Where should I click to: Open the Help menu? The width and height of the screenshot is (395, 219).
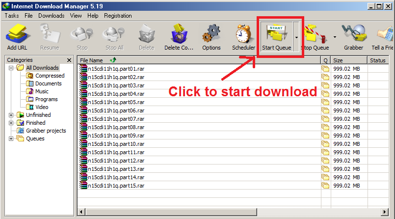click(x=93, y=16)
